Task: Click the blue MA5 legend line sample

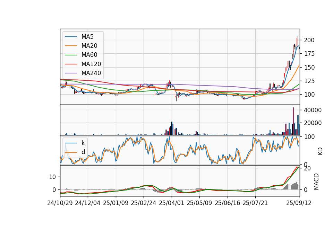Action: click(x=71, y=37)
